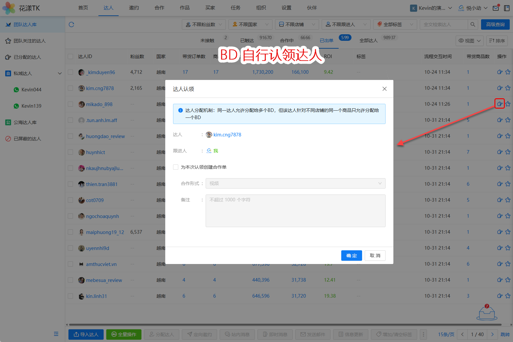The height and width of the screenshot is (342, 513).
Task: Toggle the sidebar collapse icon at bottom left
Action: (56, 334)
